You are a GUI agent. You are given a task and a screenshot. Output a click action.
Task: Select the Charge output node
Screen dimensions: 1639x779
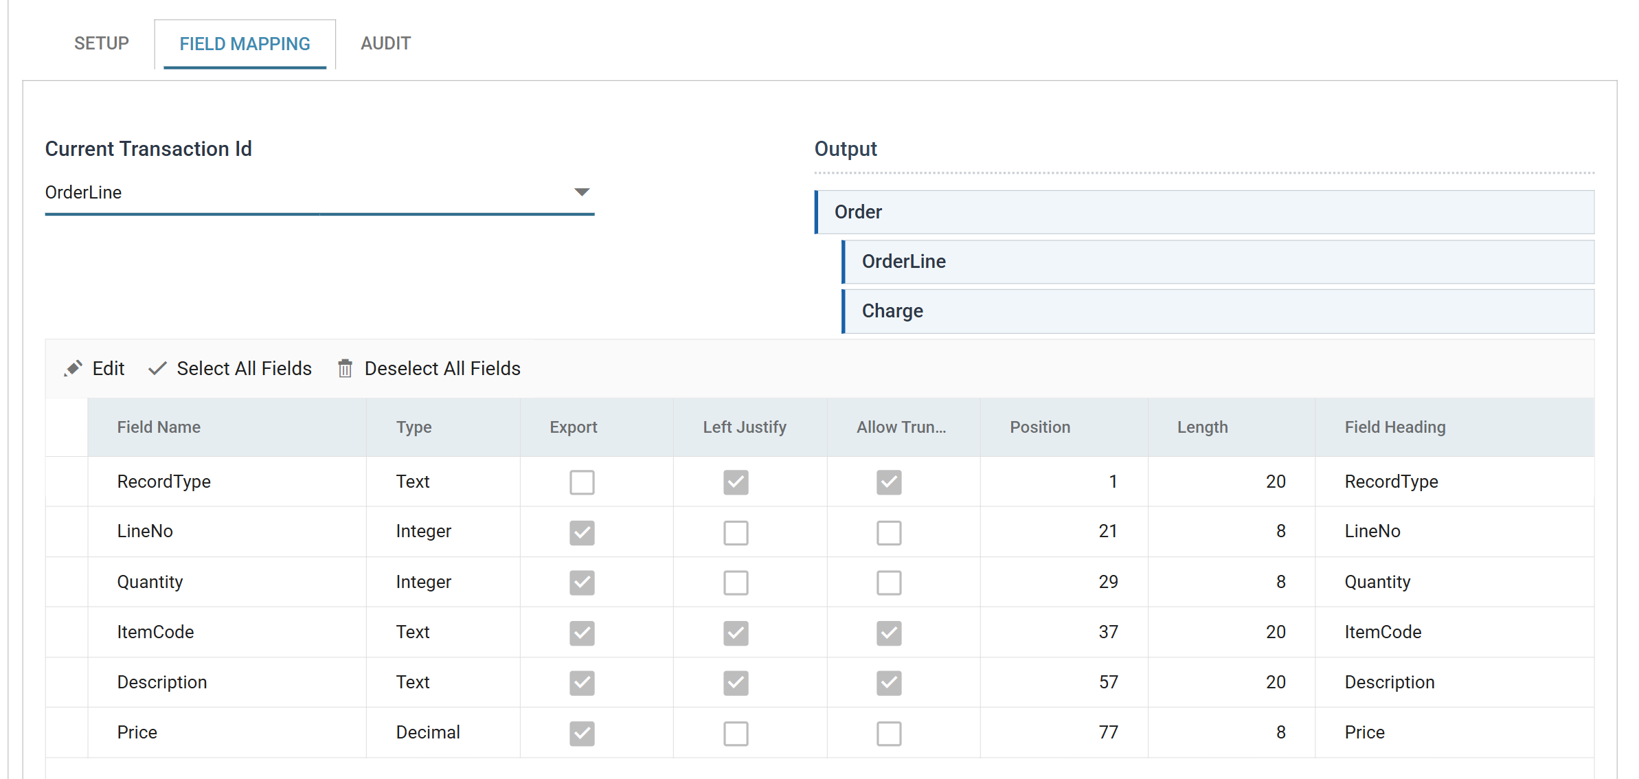tap(1218, 311)
